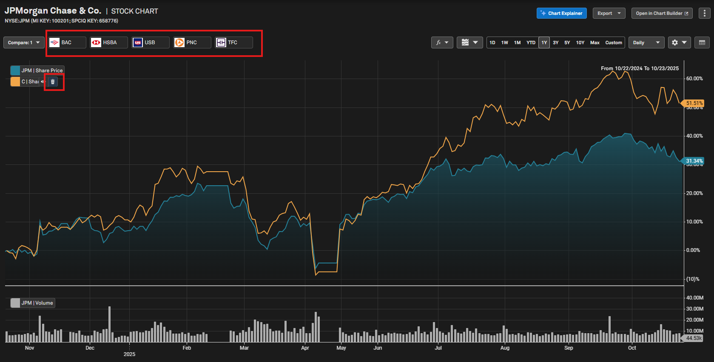Select the 1D time range
The height and width of the screenshot is (362, 714).
click(492, 42)
